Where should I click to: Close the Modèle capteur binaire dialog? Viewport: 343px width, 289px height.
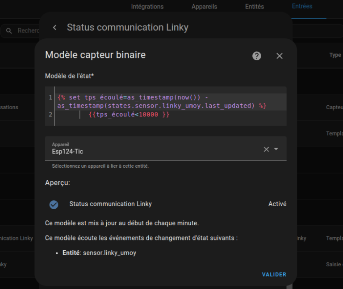click(280, 56)
